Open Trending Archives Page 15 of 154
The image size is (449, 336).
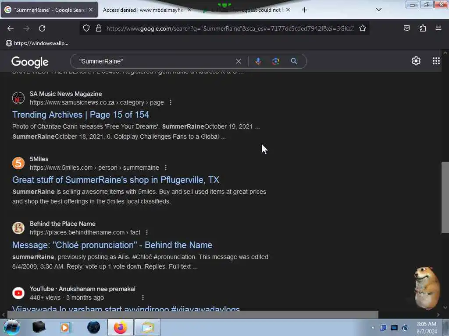point(81,115)
